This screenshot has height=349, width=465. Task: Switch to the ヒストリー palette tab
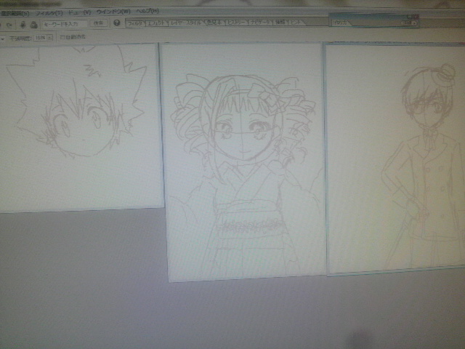pos(237,23)
